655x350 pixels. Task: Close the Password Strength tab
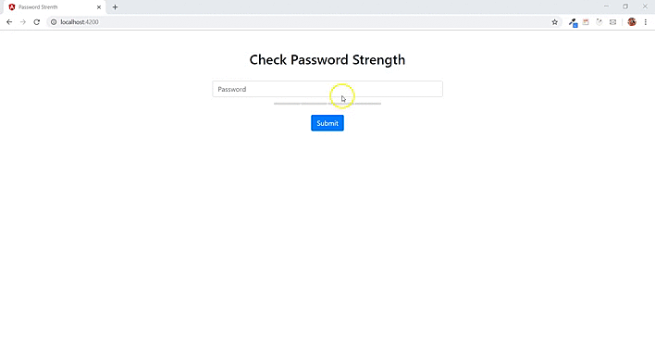click(99, 7)
